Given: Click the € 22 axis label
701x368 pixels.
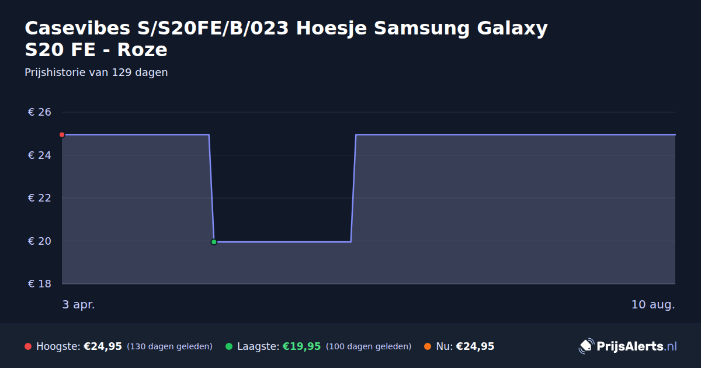Looking at the screenshot, I should click(x=40, y=198).
